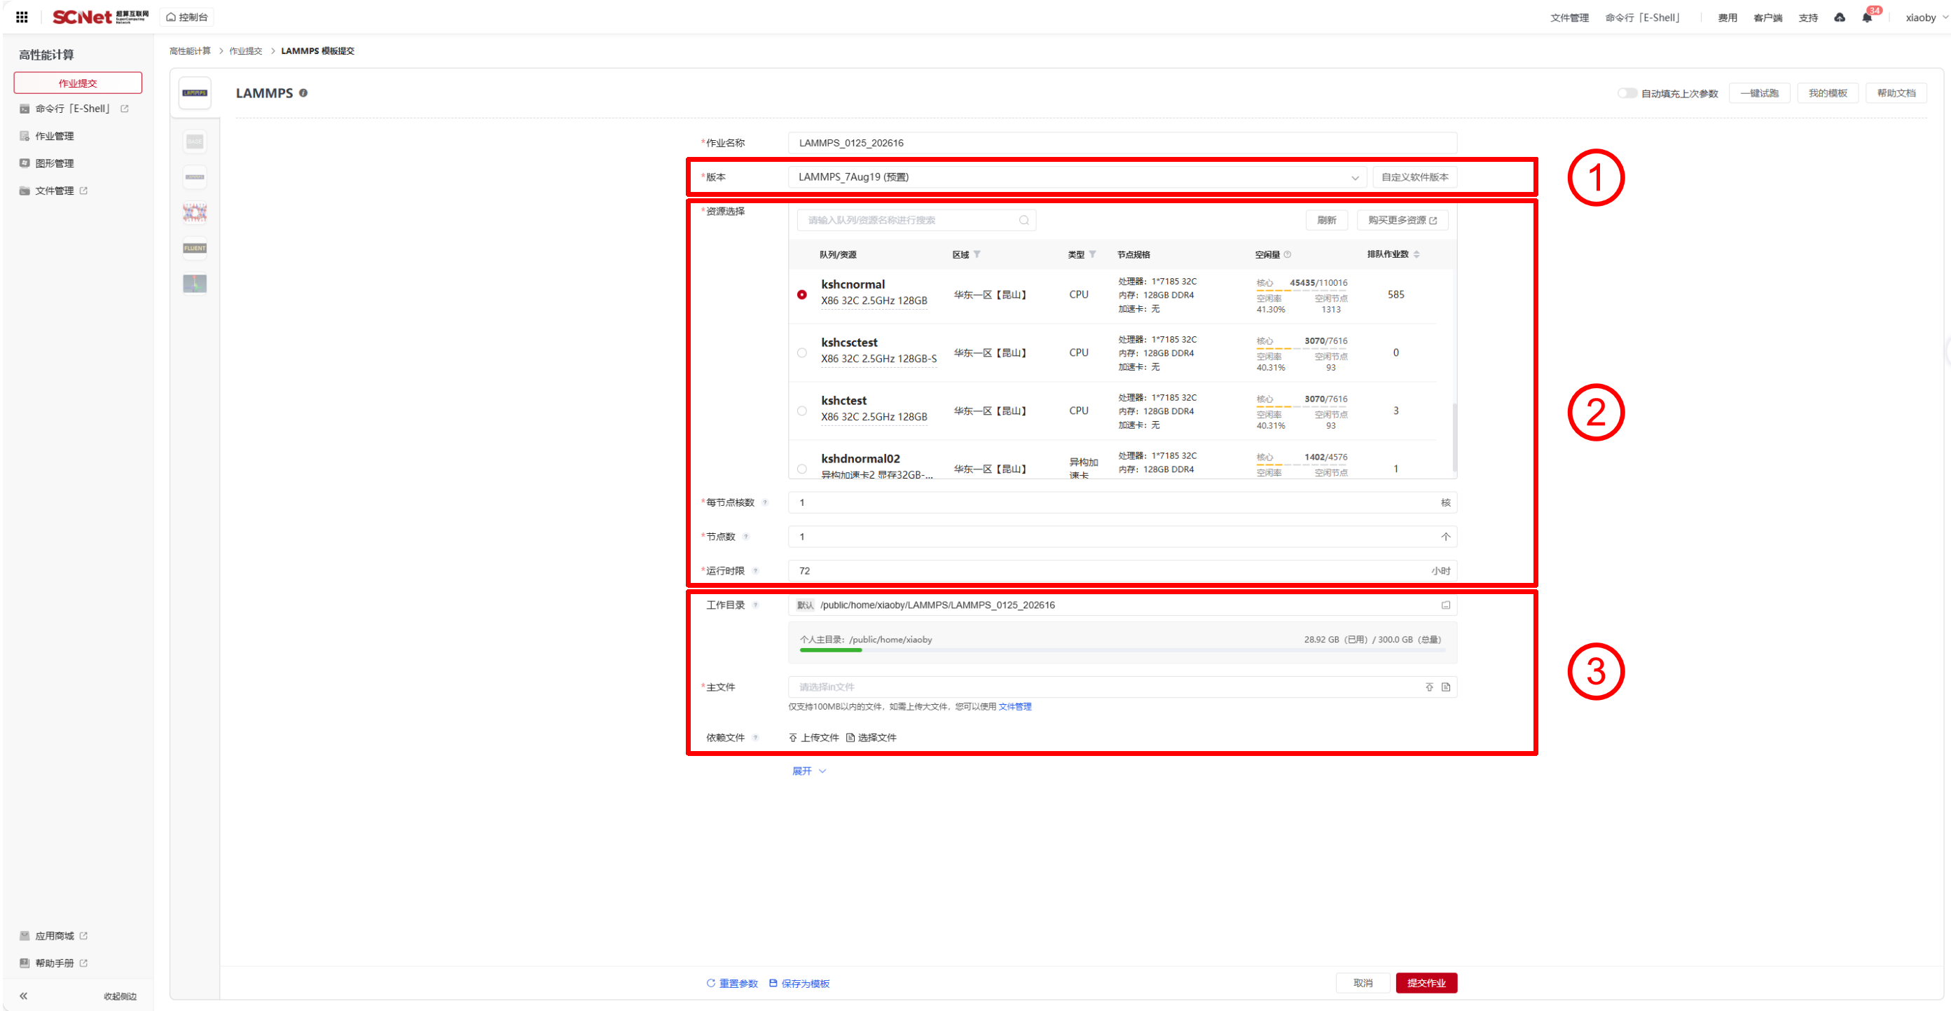Image resolution: width=1951 pixels, height=1011 pixels.
Task: Select the BASE template icon
Action: point(195,142)
